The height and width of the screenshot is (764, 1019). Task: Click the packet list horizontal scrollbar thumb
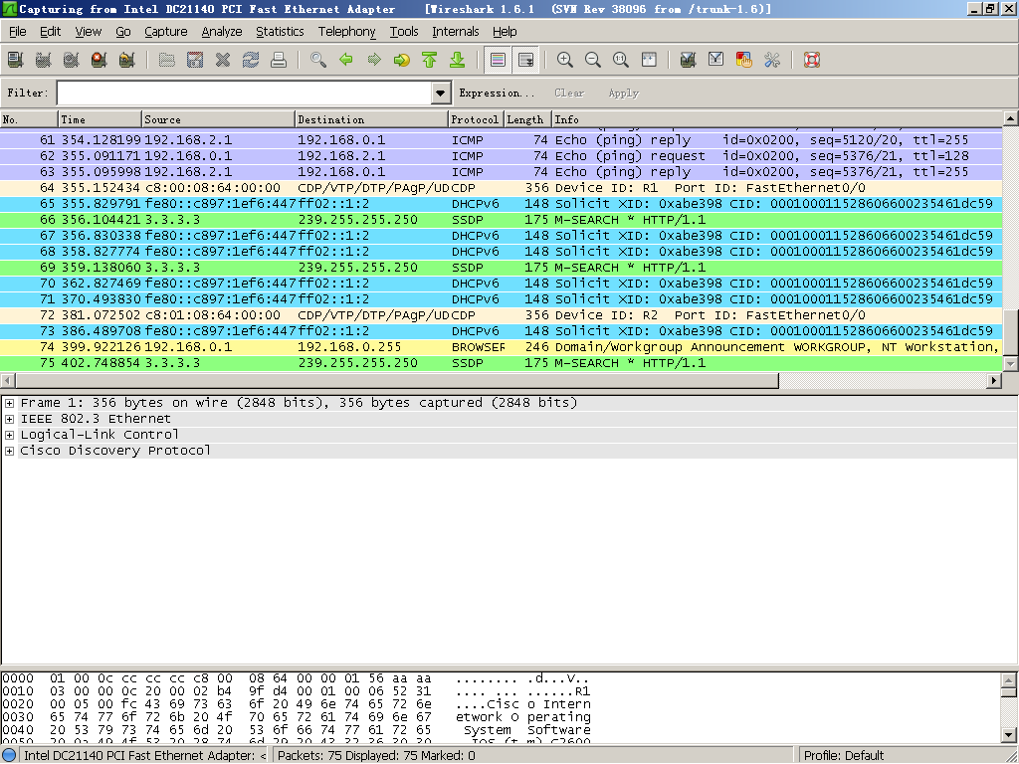[396, 380]
